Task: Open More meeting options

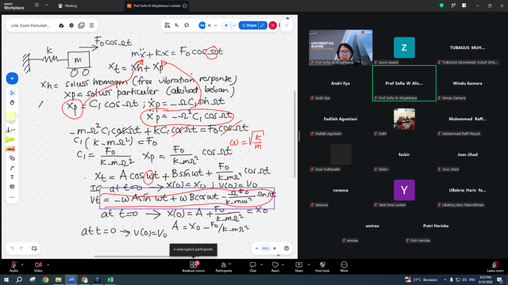Action: [x=344, y=266]
